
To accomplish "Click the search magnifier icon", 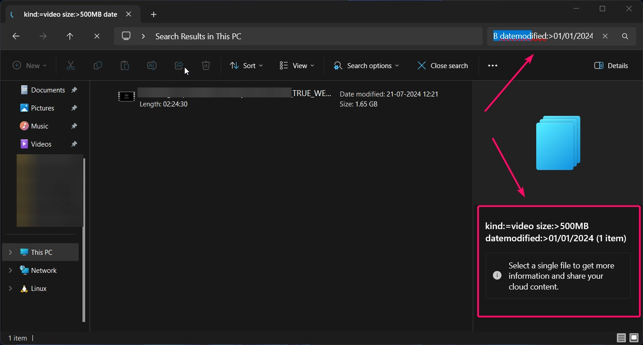I will click(x=625, y=37).
